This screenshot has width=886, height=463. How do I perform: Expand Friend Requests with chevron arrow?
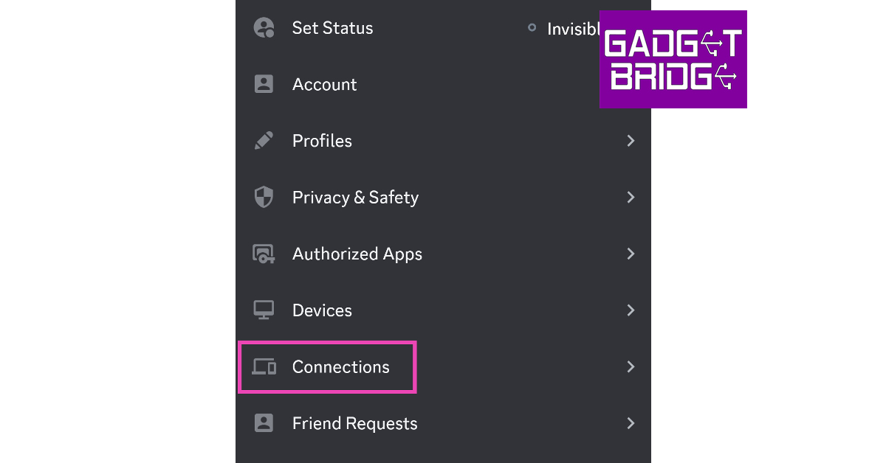point(631,423)
